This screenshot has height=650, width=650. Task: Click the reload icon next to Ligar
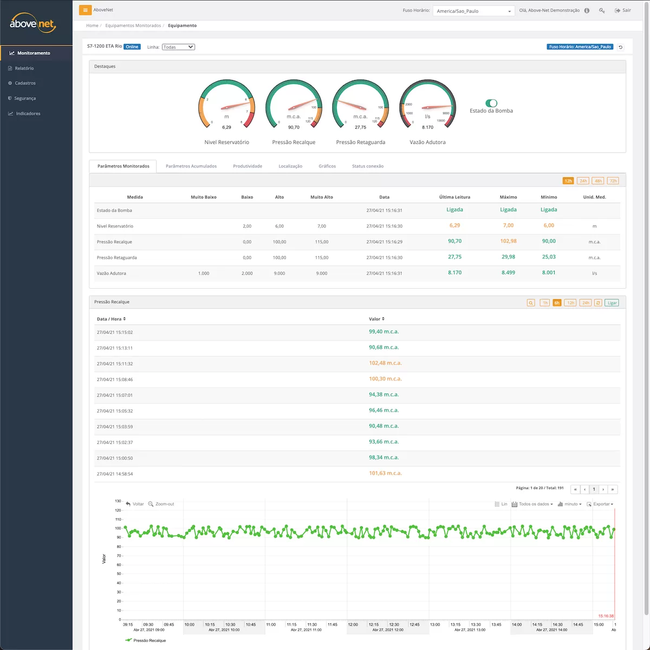point(598,303)
